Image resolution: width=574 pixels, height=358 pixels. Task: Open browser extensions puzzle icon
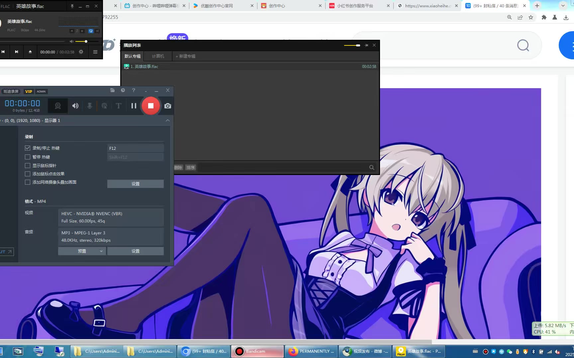click(x=544, y=17)
